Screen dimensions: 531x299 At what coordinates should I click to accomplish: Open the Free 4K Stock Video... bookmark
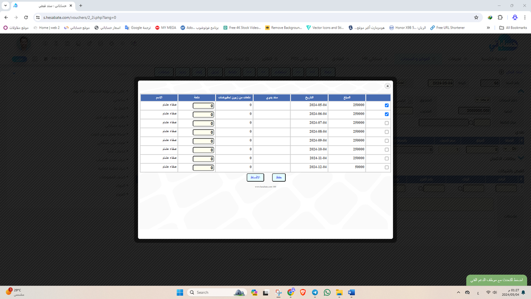242,28
